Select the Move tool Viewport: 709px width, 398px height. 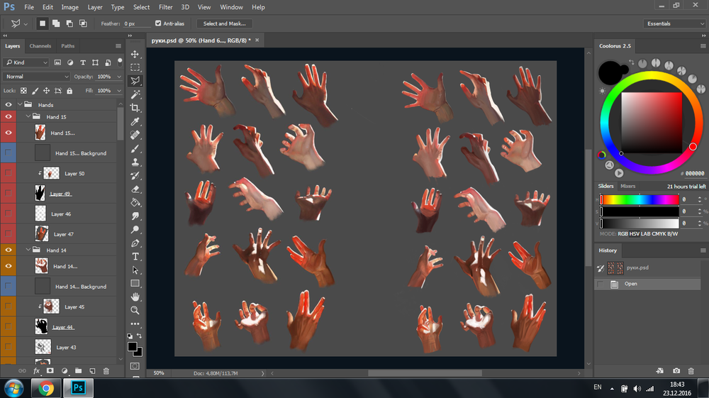135,54
